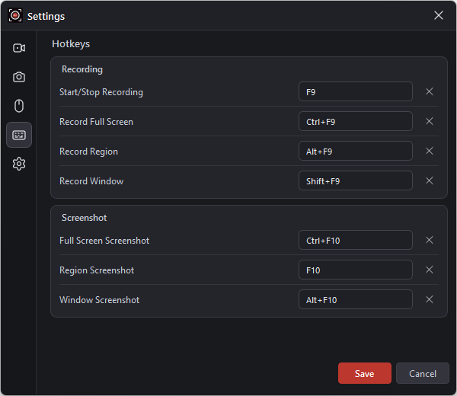Screen dimensions: 457x396
Task: Open the video recording settings tab
Action: 19,48
